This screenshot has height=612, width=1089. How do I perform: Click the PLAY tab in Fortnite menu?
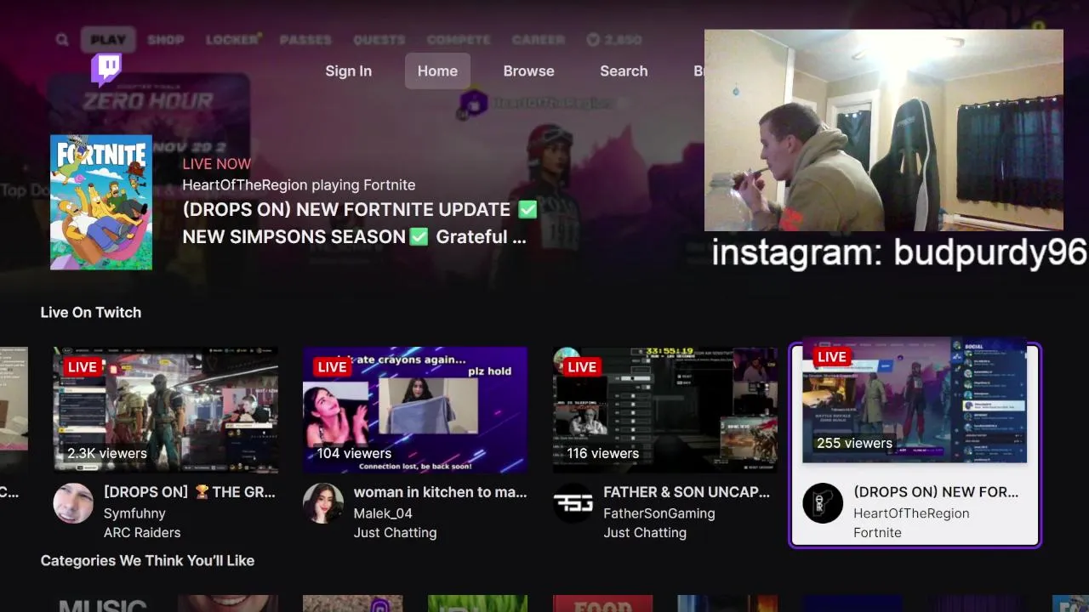[108, 40]
